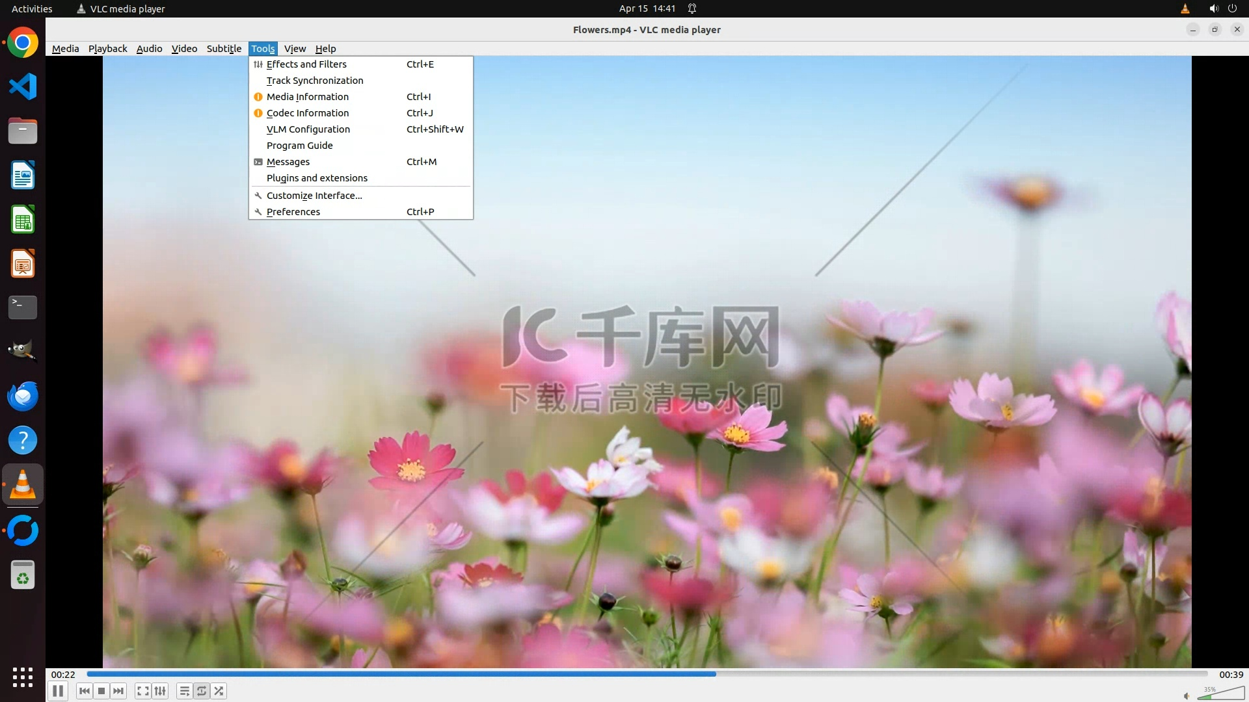Open Preferences from the Tools menu
The image size is (1249, 702).
[x=293, y=212]
